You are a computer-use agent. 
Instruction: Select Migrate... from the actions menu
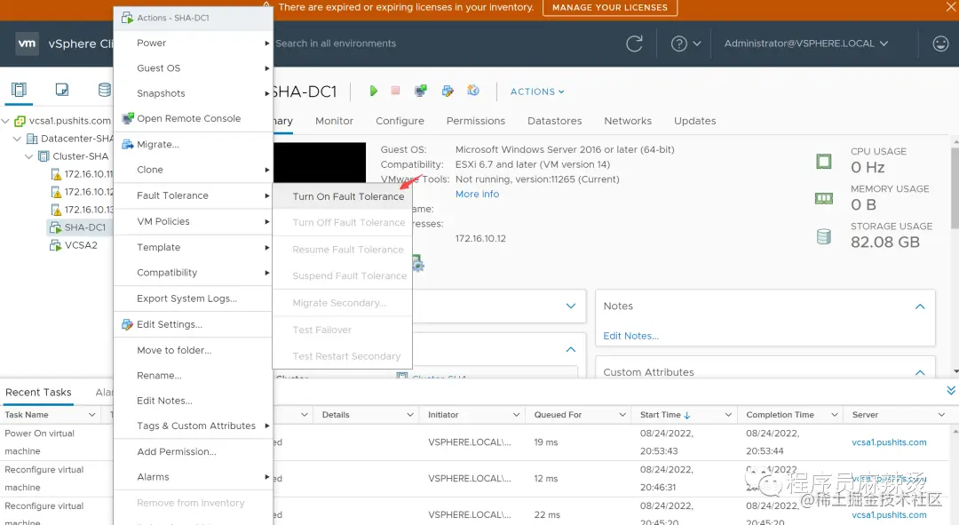[194, 145]
